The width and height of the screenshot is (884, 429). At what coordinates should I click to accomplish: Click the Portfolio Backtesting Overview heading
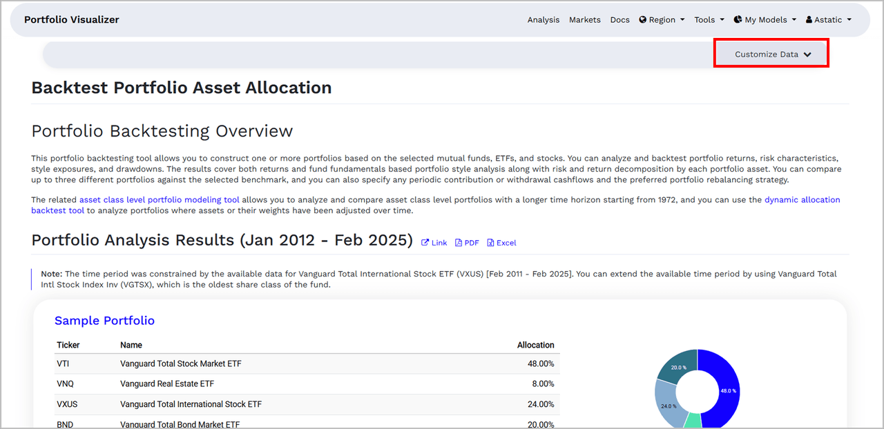click(162, 131)
